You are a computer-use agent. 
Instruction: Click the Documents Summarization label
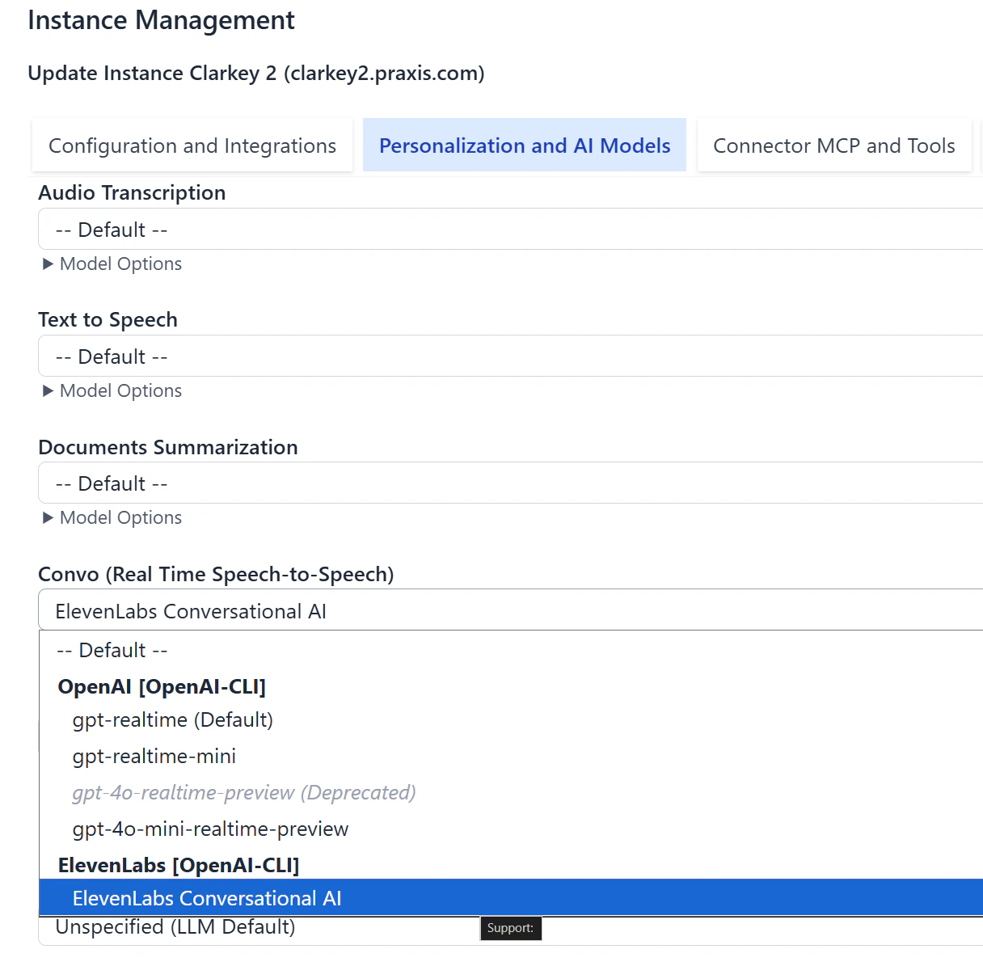[168, 448]
